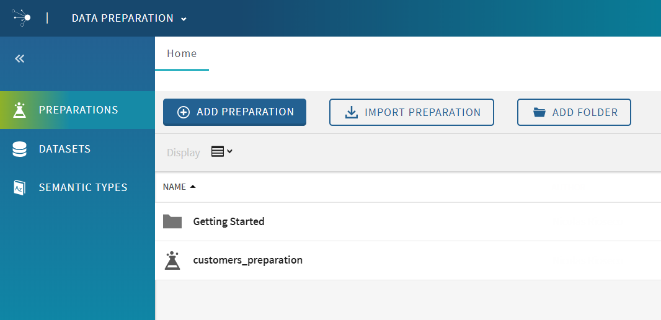Click the Getting Started folder icon
Screen dimensions: 661x320
pos(172,221)
